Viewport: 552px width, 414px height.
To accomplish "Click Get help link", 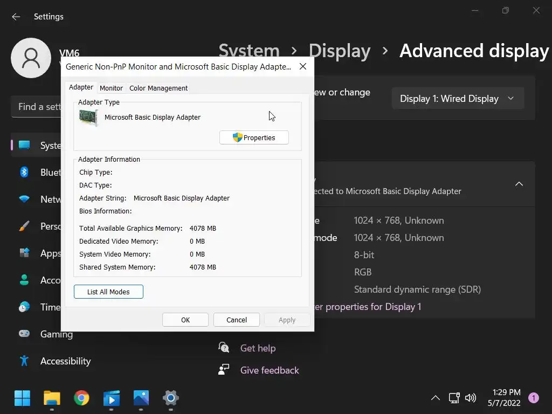I will coord(258,348).
